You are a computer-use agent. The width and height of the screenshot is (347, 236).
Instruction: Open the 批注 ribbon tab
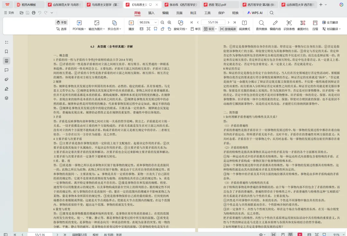(x=193, y=13)
